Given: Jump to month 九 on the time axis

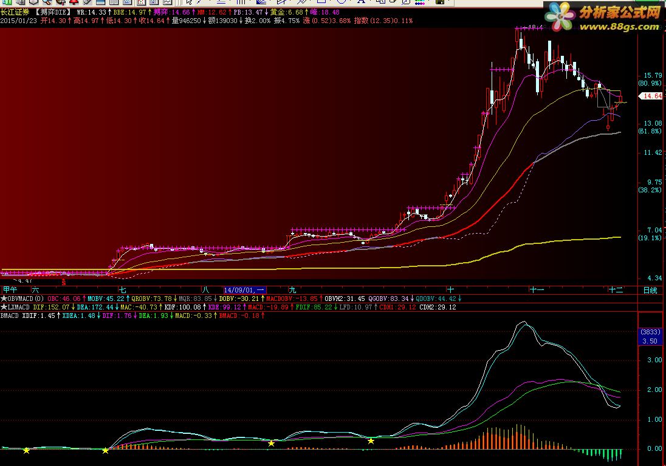Looking at the screenshot, I should (x=292, y=290).
